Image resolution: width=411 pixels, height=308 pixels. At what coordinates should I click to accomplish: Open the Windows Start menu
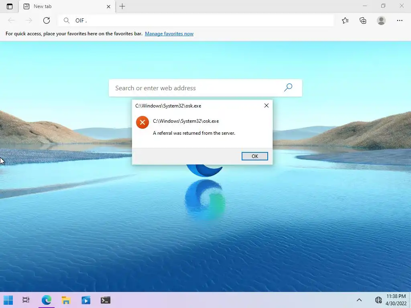(x=8, y=300)
